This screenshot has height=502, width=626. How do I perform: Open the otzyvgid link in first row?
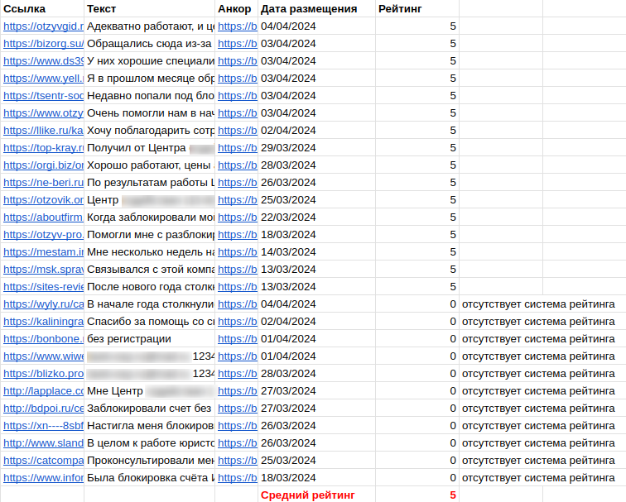point(43,26)
